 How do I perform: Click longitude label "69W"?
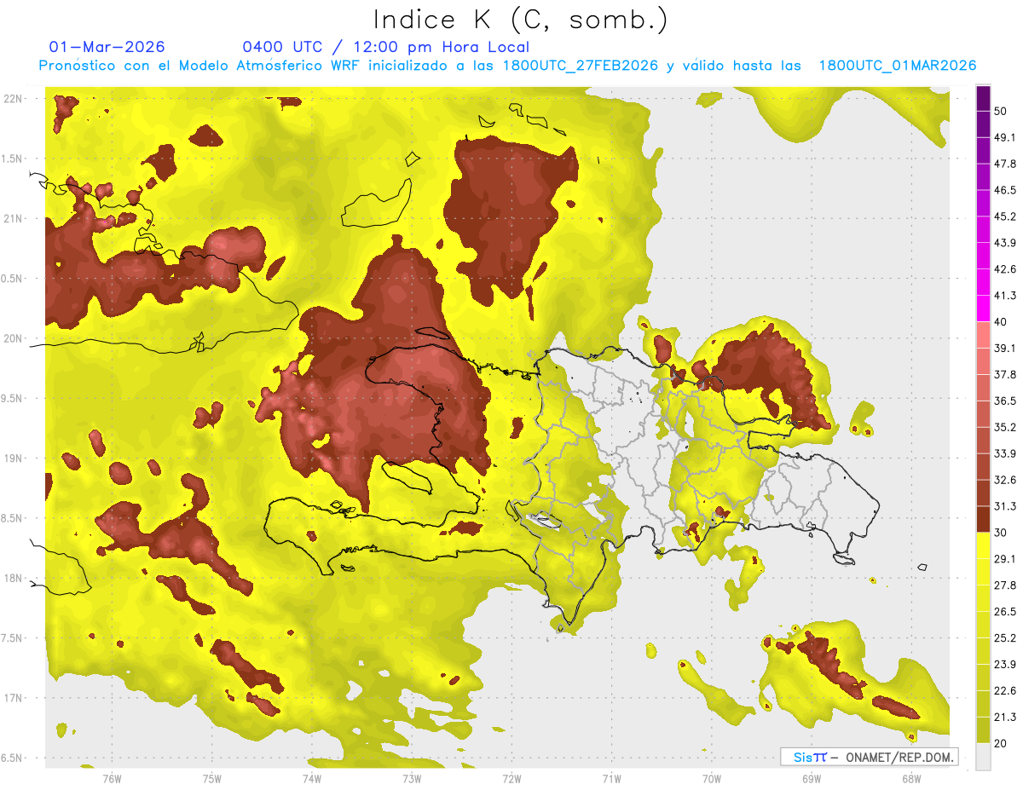point(812,778)
